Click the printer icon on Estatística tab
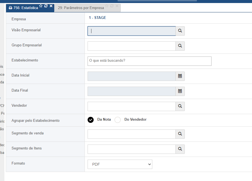This screenshot has width=252, height=181. [10, 8]
